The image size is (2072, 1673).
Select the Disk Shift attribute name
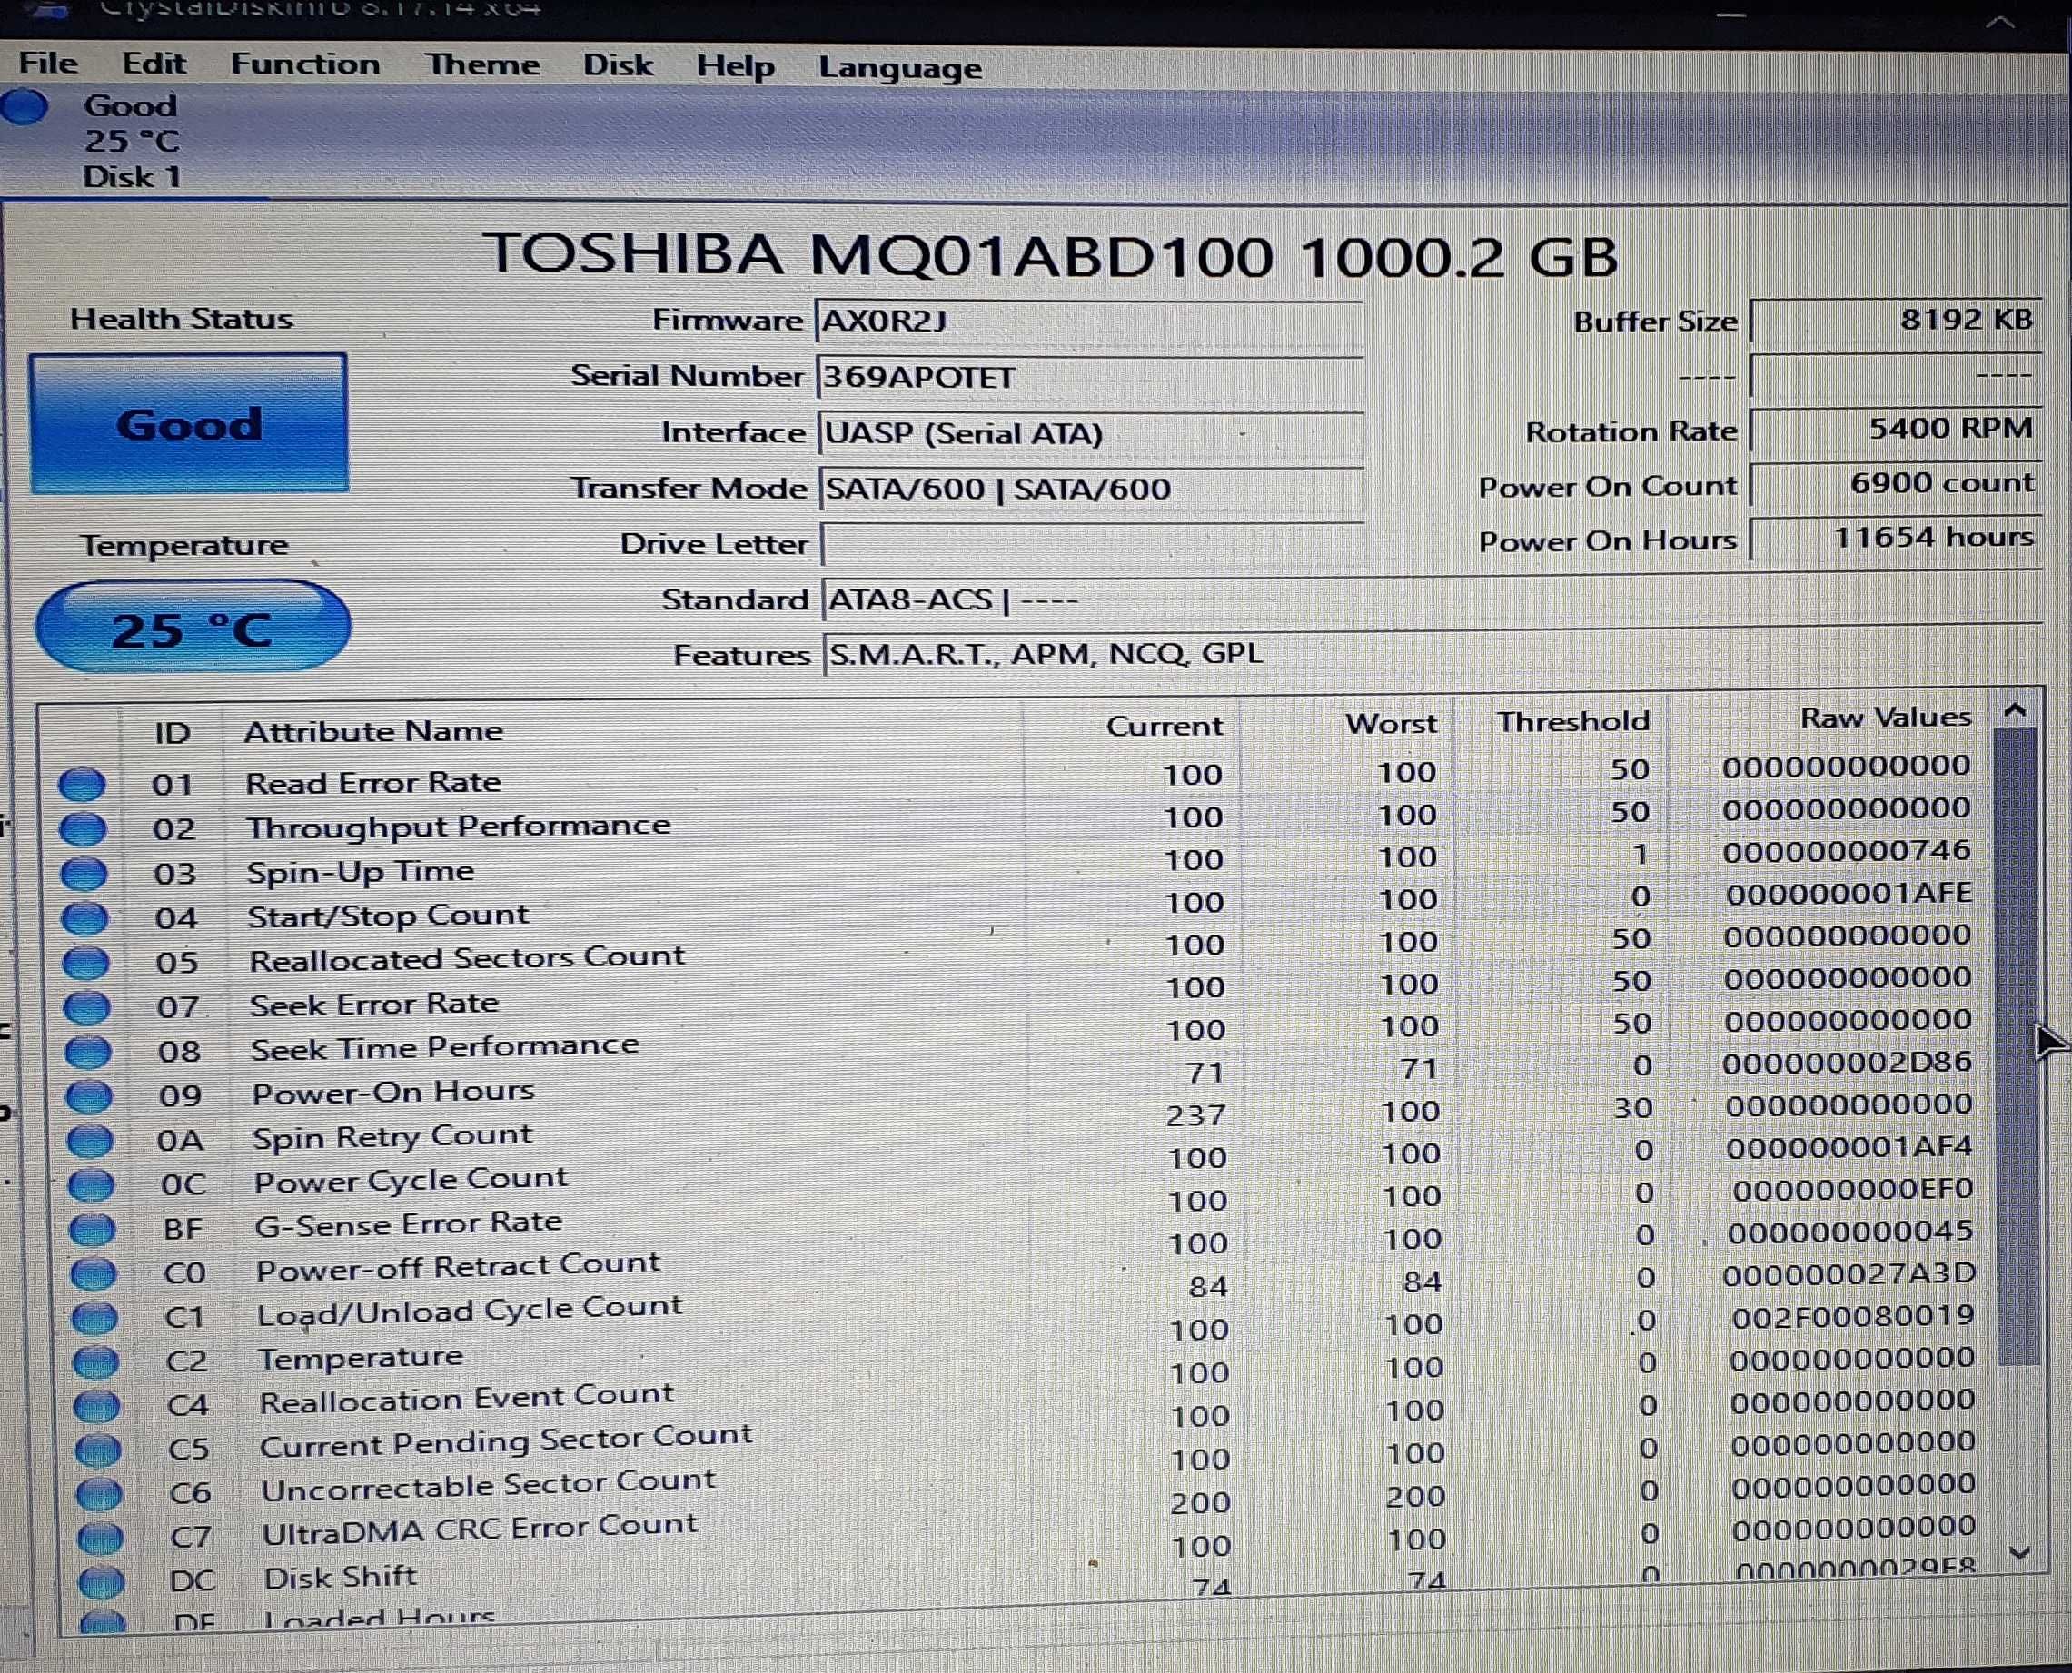tap(341, 1578)
